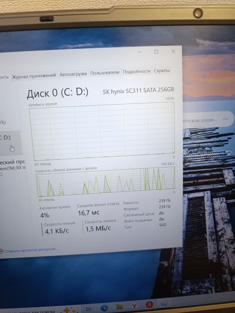The height and width of the screenshot is (313, 235).
Task: Open the red Yandex icon on taskbar
Action: point(149,305)
